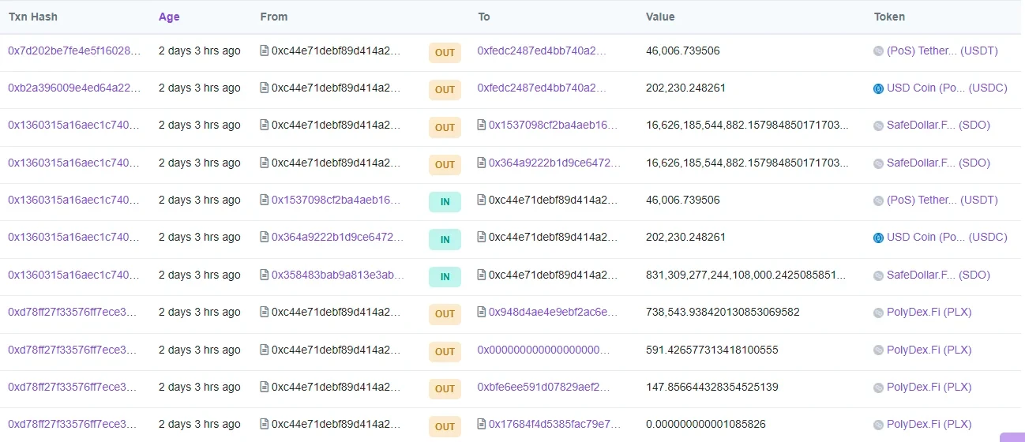Open PolyDex.Fi (PLX) token in 738,543.938 row
This screenshot has width=1025, height=442.
coord(929,313)
